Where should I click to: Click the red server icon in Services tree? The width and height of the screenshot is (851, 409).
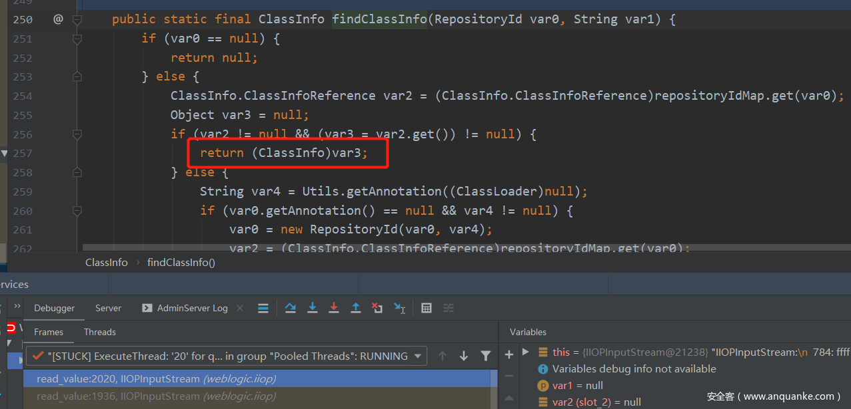[x=11, y=328]
